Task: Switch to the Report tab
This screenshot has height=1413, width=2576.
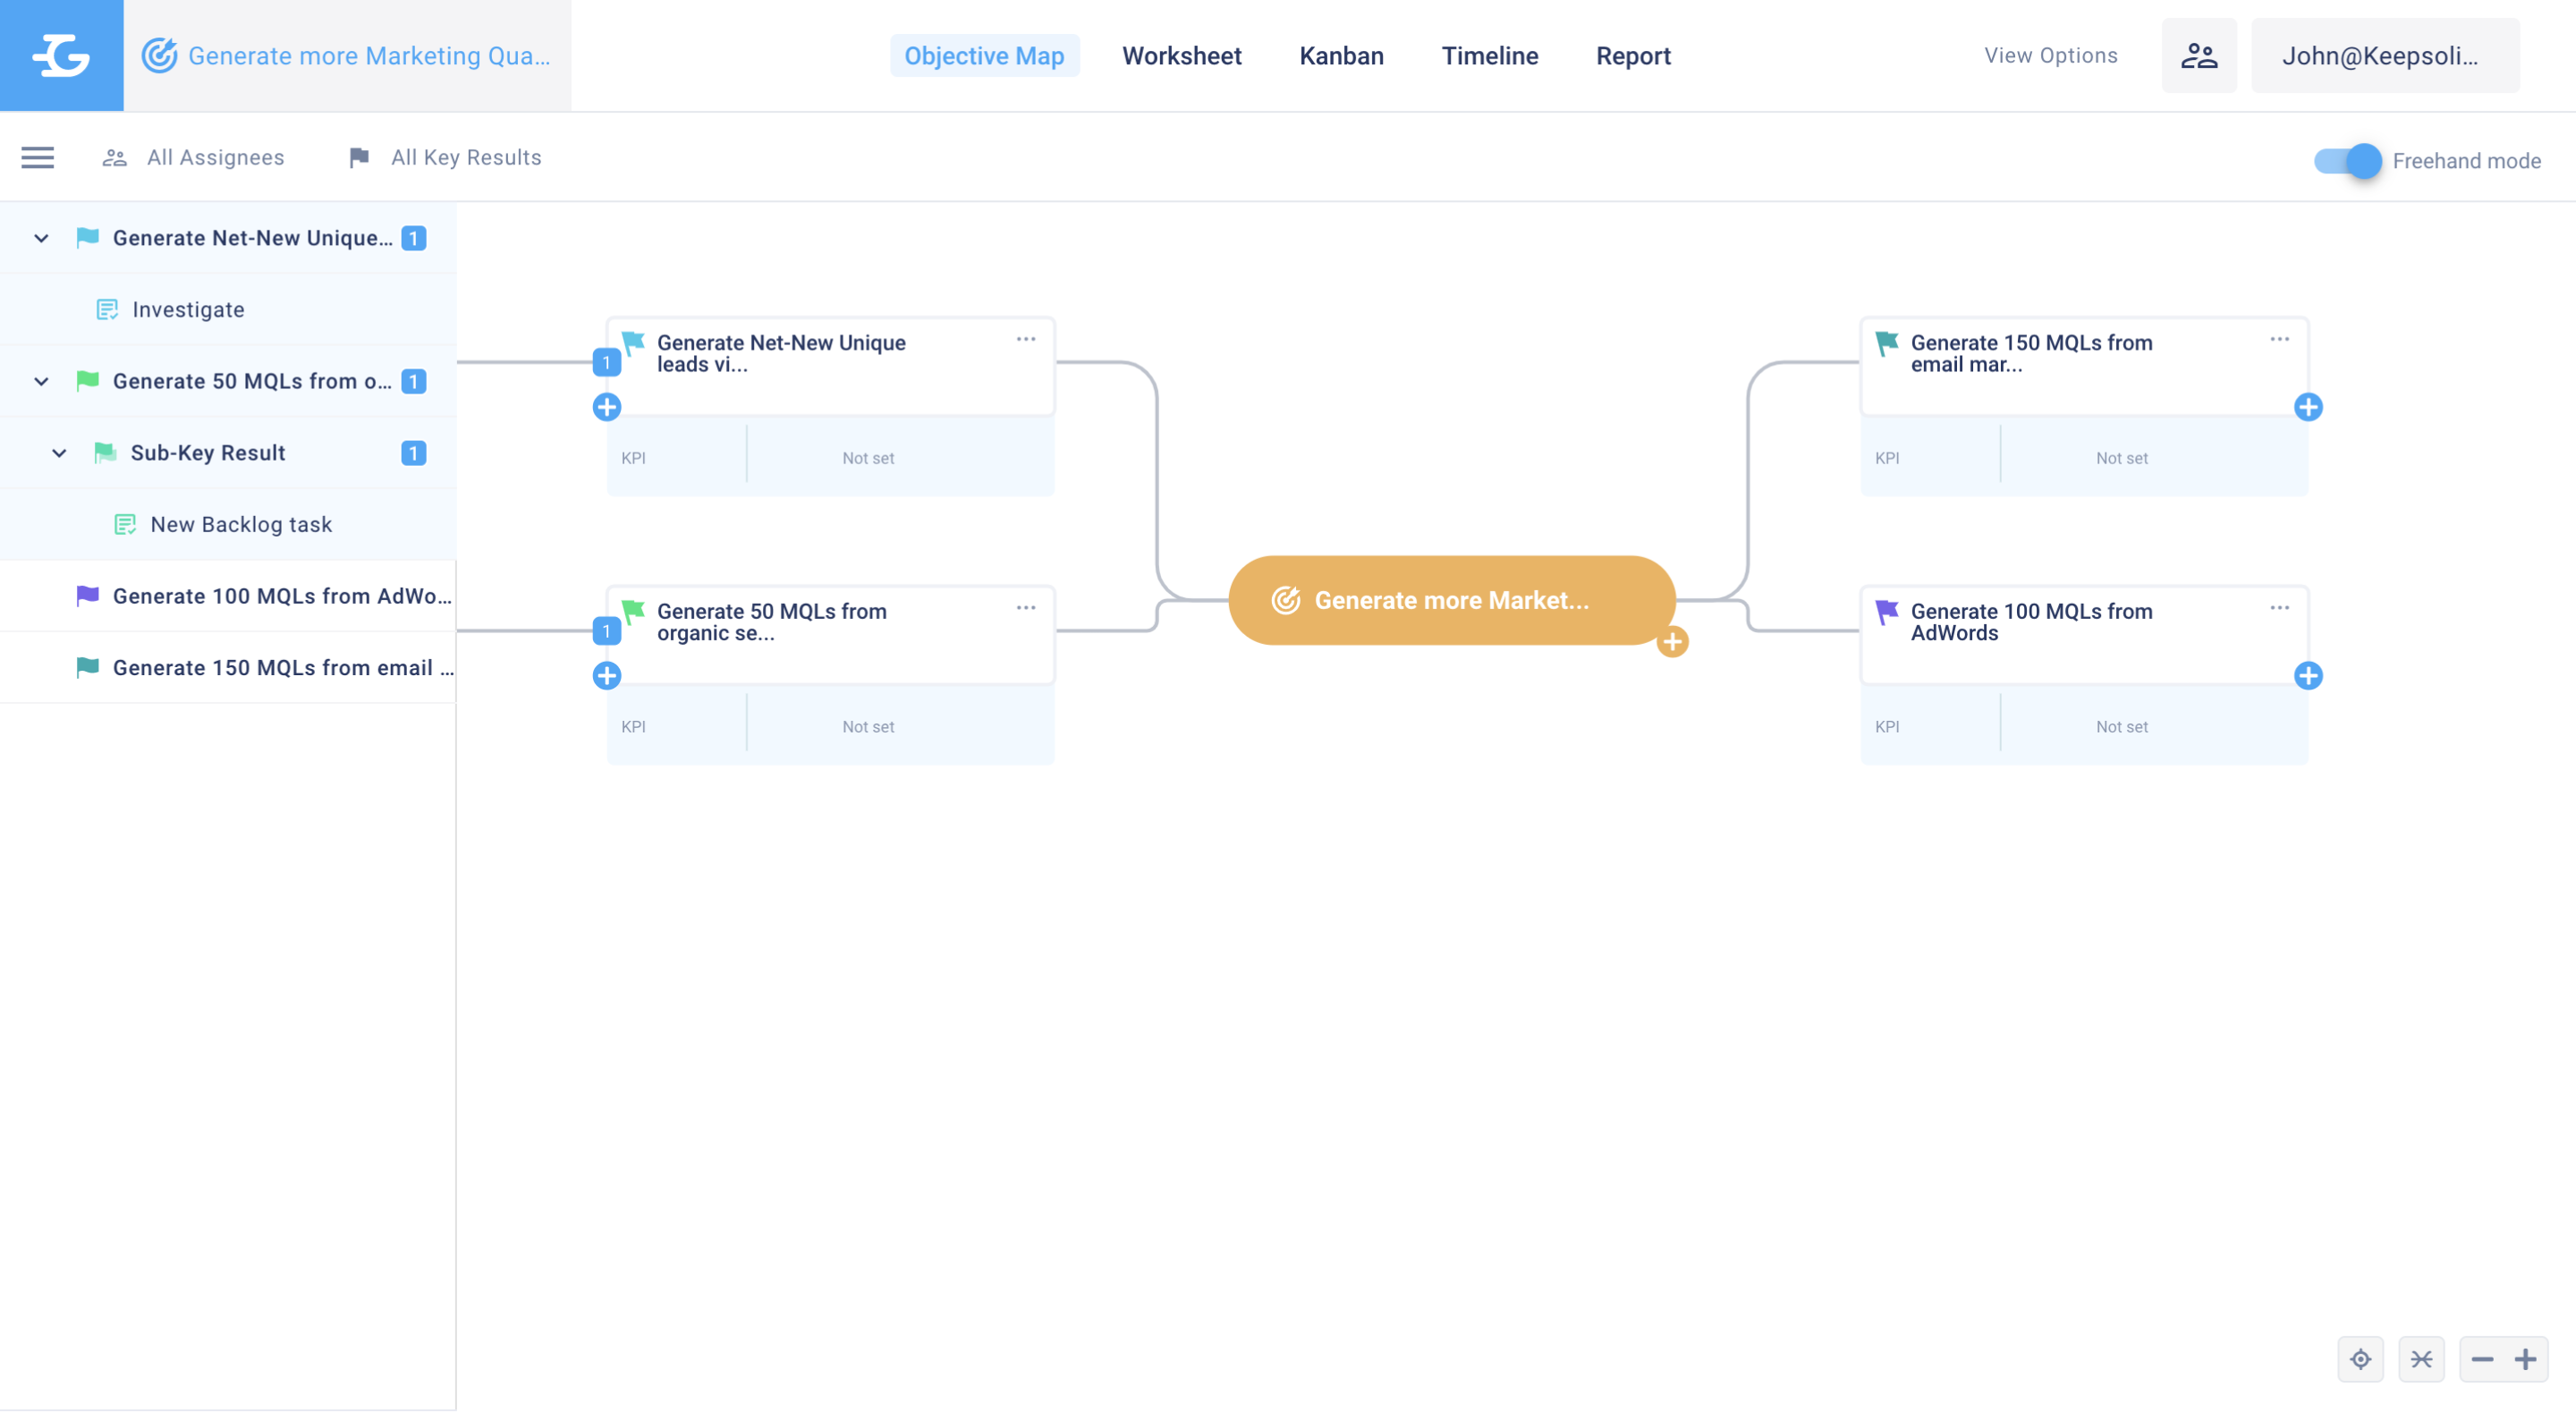Action: pyautogui.click(x=1633, y=56)
